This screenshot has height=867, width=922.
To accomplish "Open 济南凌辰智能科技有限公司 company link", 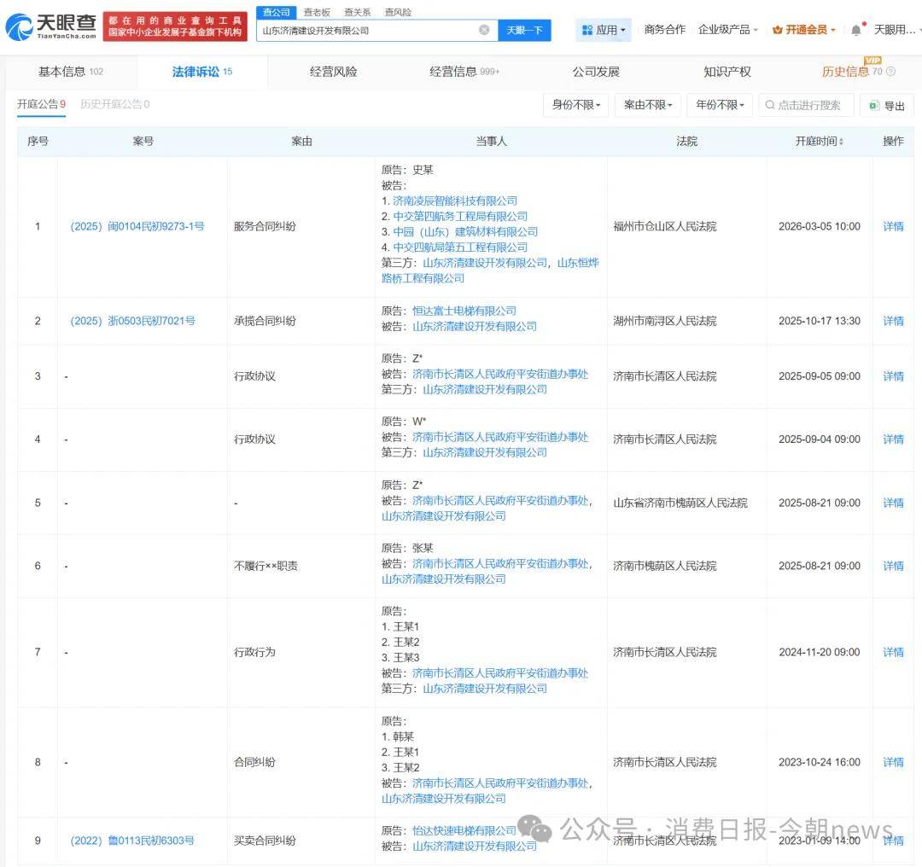I will [454, 201].
